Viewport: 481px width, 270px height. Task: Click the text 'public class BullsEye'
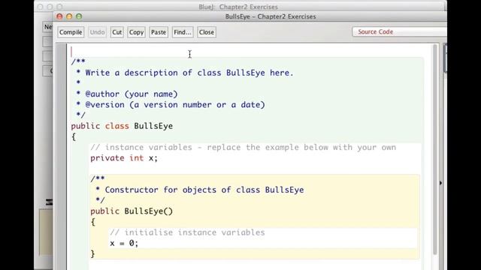point(122,126)
